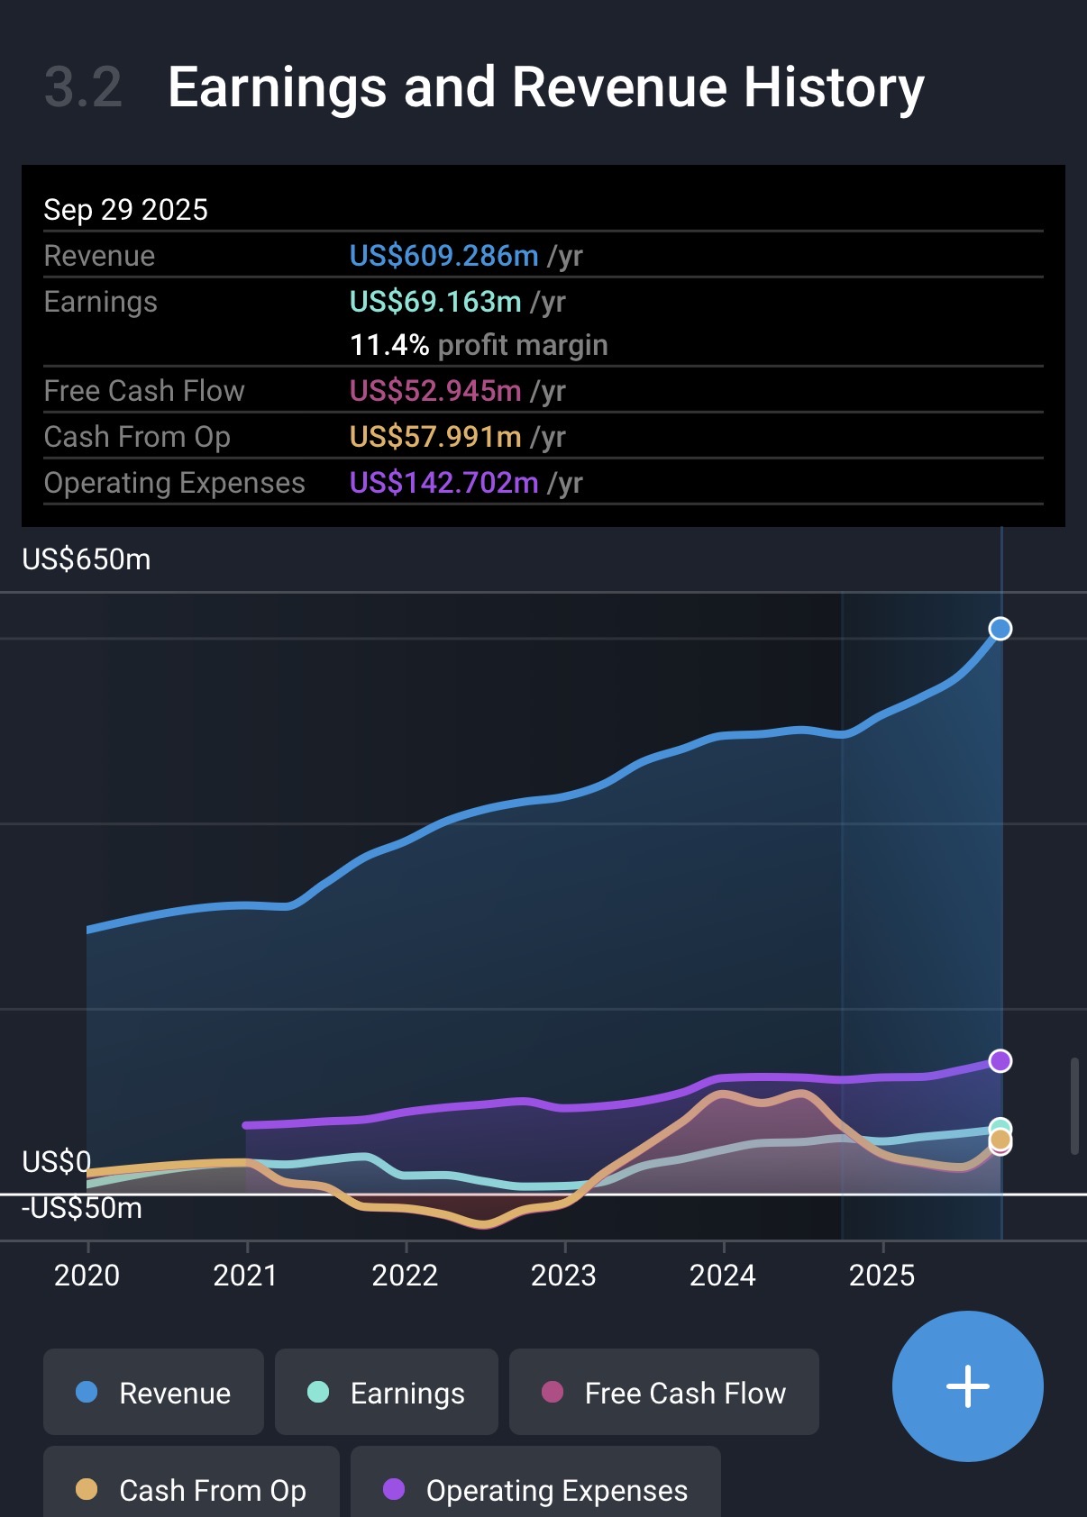Viewport: 1087px width, 1517px height.
Task: Select 2020 on the chart's time axis
Action: coord(87,1275)
